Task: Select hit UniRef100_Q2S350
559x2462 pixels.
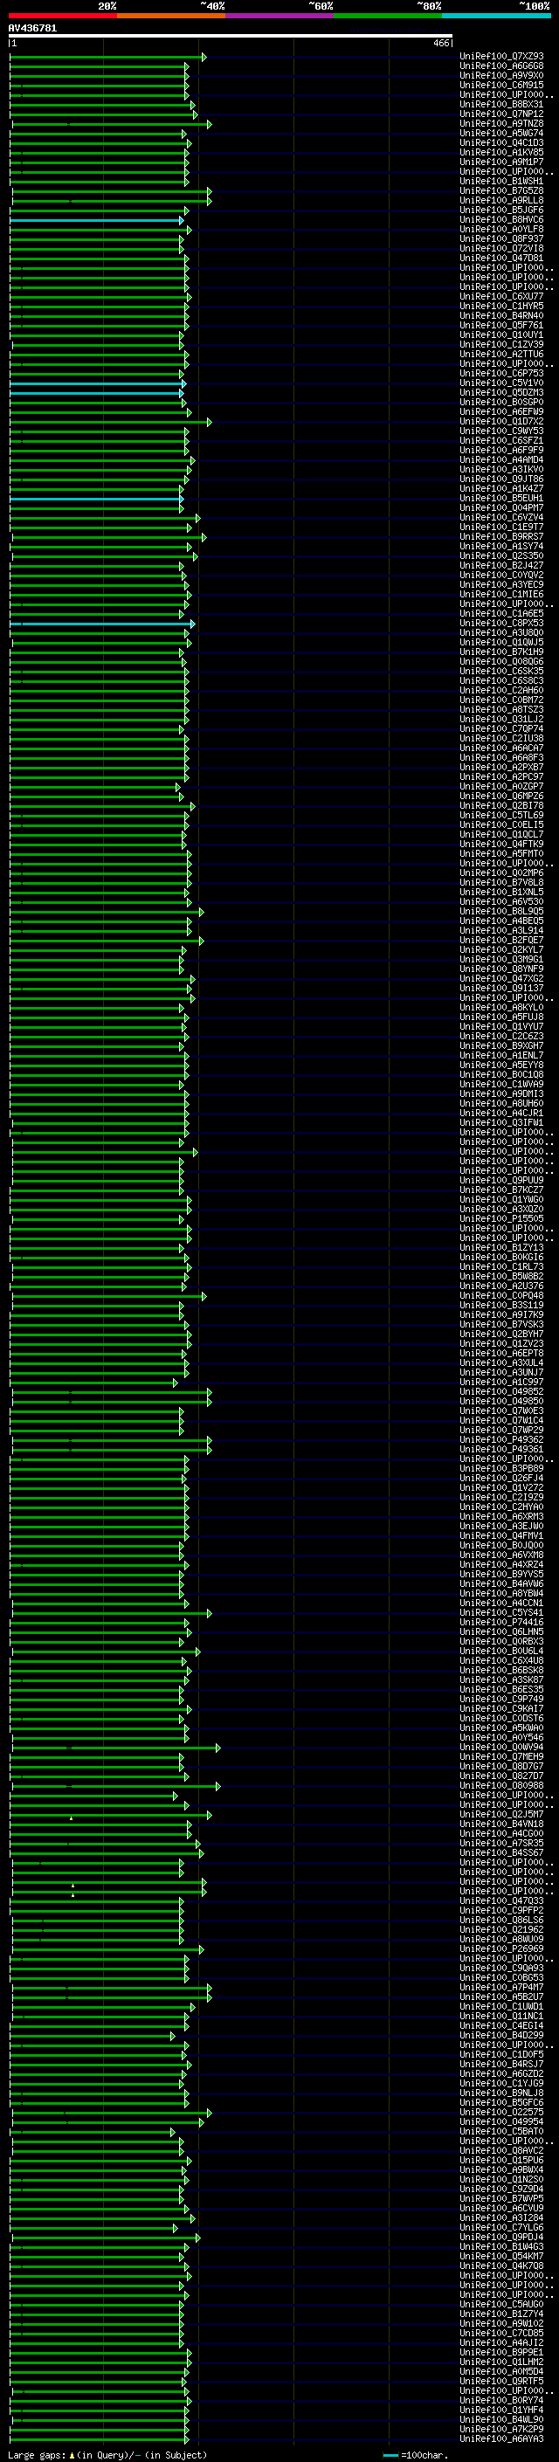Action: pos(501,556)
